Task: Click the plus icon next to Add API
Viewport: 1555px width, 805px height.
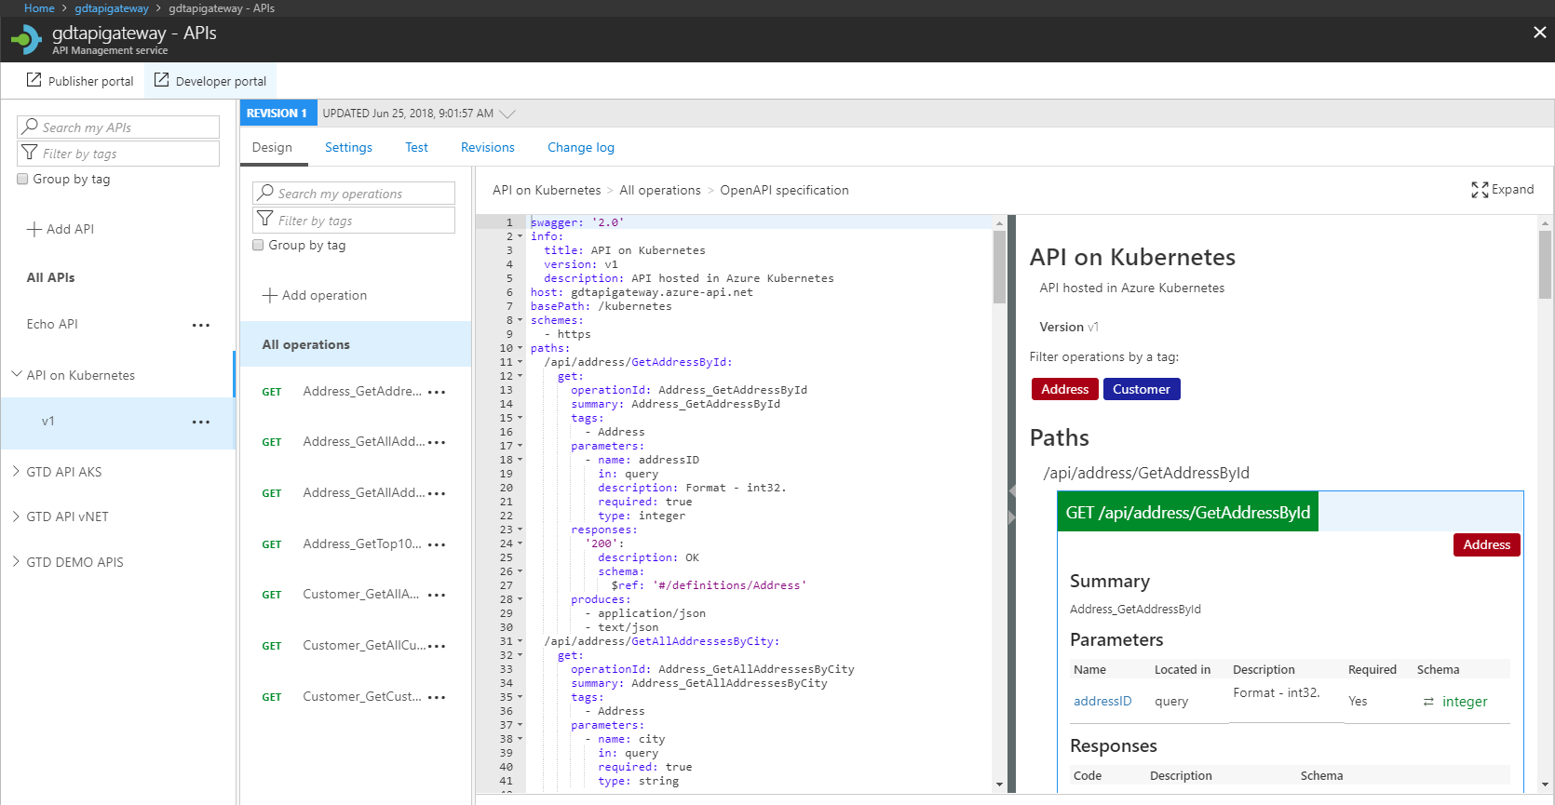Action: coord(34,229)
